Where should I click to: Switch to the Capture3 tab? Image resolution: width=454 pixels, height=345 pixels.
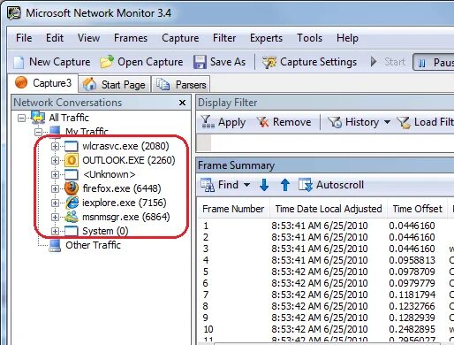pyautogui.click(x=43, y=83)
